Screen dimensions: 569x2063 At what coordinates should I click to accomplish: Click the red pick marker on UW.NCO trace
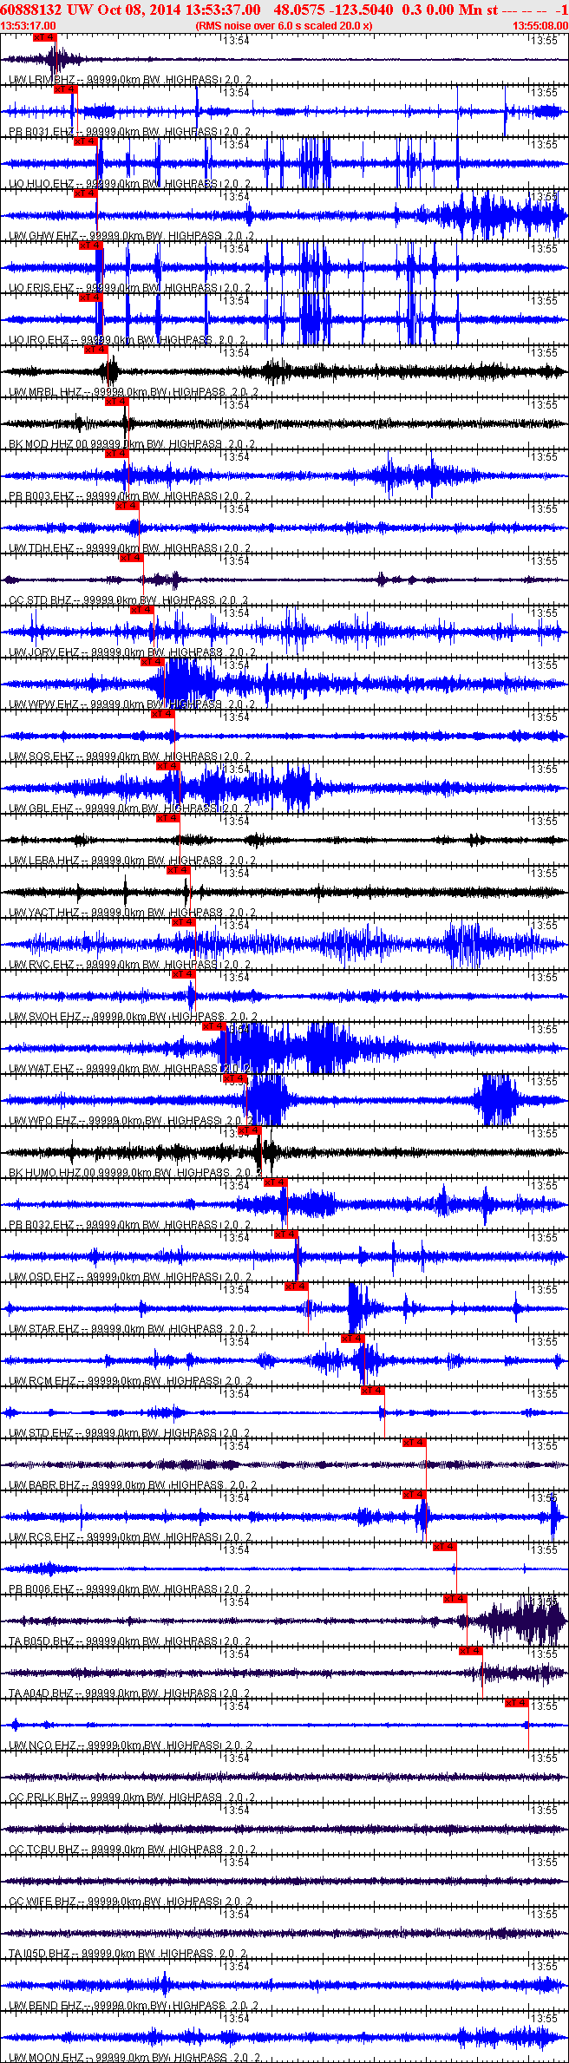tap(517, 1703)
